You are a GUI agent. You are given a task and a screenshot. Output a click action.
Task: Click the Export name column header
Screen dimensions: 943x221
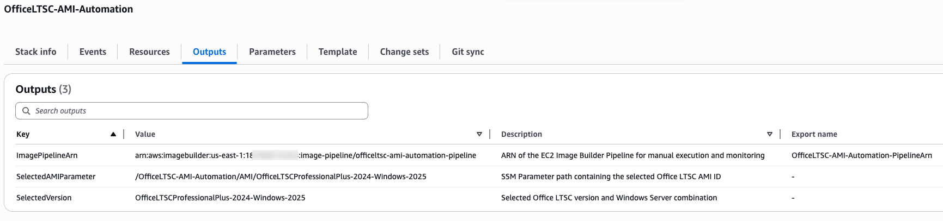point(814,134)
